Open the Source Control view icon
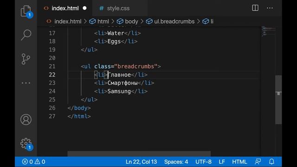Viewport: 297px width, 167px height. 26,59
